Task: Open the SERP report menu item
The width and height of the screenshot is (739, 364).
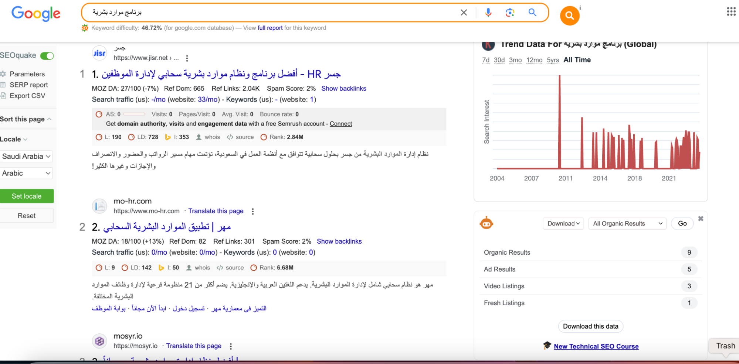Action: (x=28, y=85)
